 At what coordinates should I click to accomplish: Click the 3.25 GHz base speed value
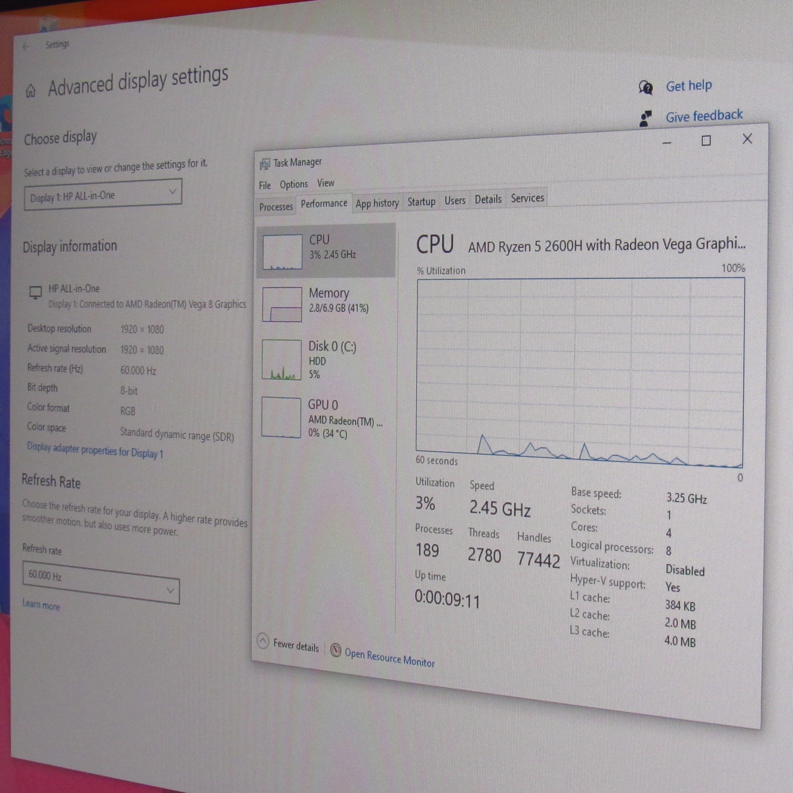point(687,498)
